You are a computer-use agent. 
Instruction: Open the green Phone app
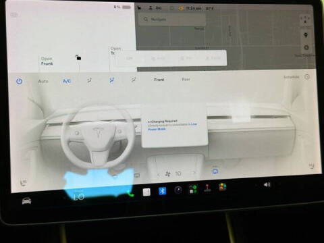point(130,194)
